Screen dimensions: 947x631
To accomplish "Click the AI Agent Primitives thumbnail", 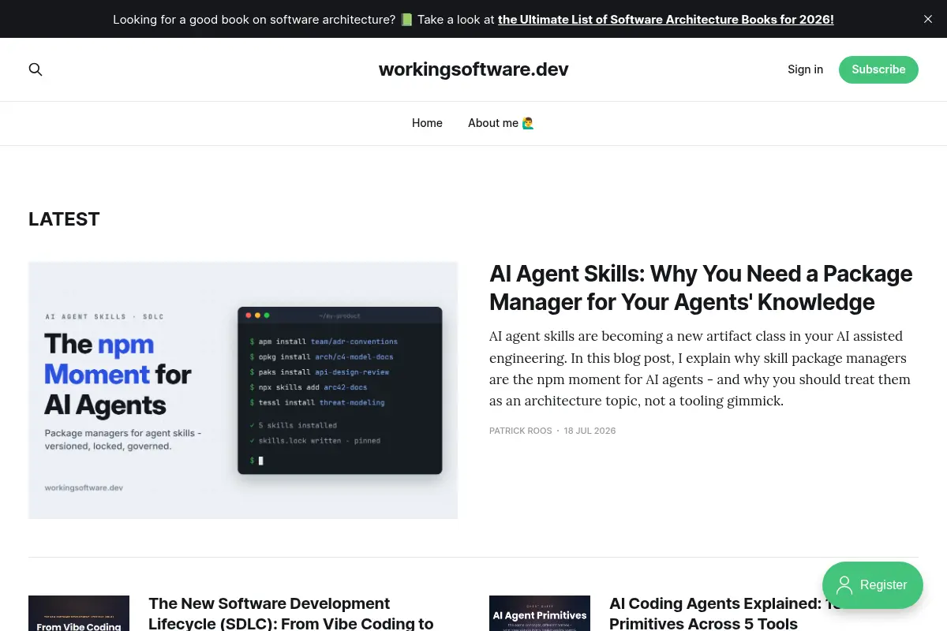I will (540, 613).
